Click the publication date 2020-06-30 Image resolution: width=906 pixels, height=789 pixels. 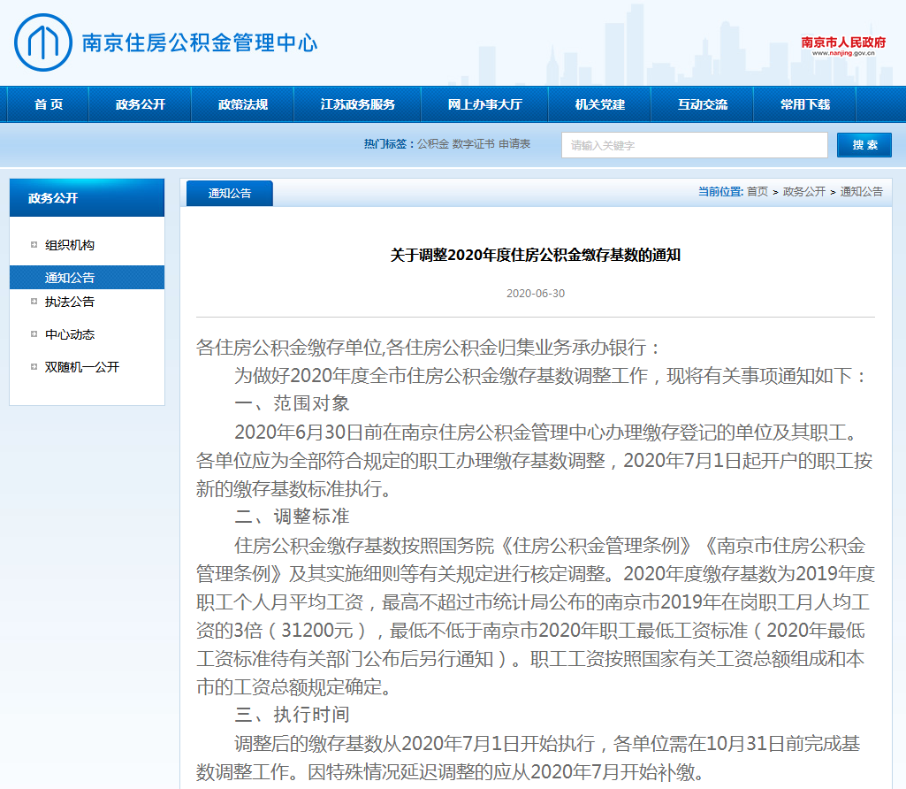pos(536,294)
